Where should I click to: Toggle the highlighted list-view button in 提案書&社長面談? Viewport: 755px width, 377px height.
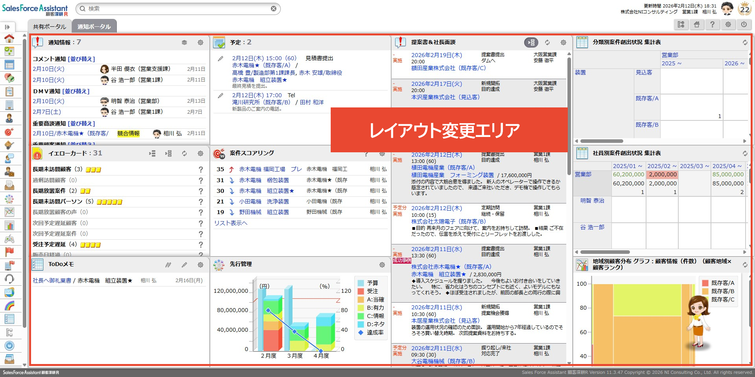[x=531, y=43]
